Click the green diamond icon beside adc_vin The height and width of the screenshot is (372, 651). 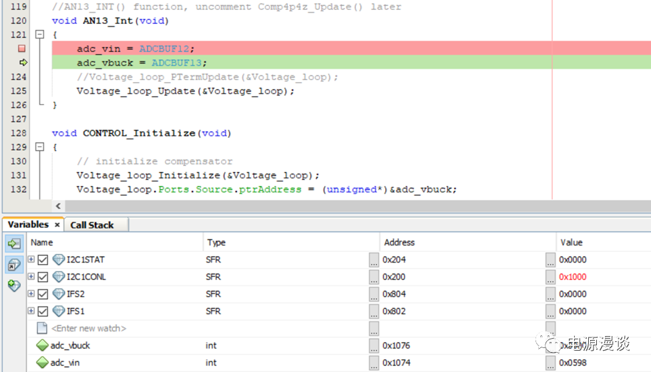pos(42,363)
